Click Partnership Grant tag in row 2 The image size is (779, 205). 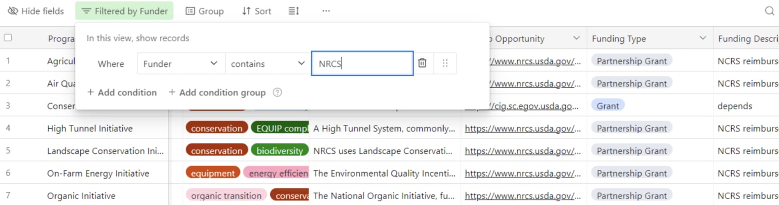tap(631, 83)
